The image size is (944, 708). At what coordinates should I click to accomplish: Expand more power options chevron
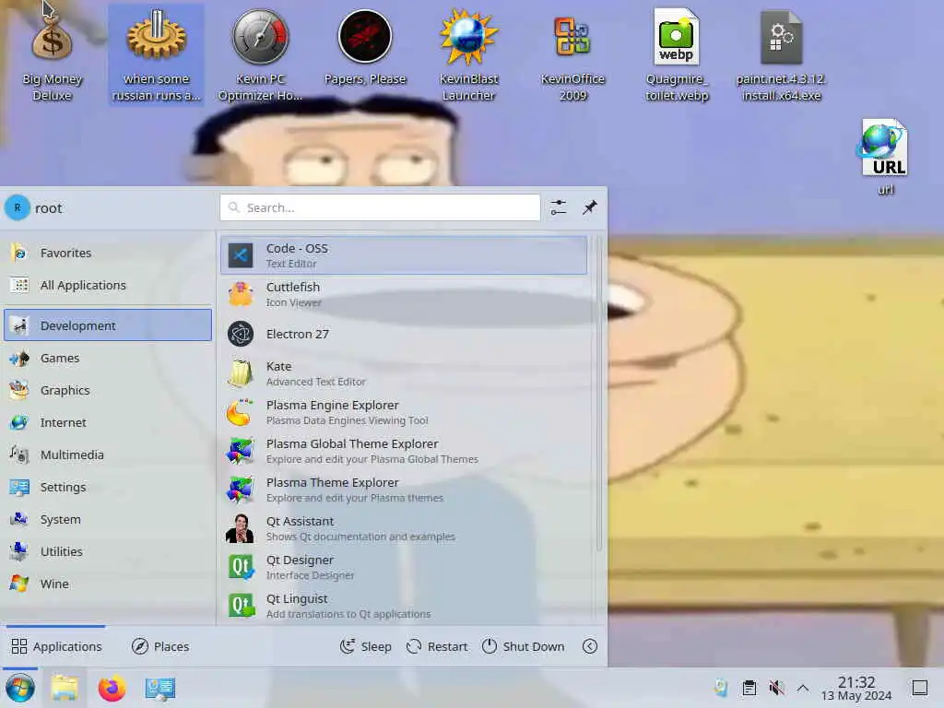(x=590, y=646)
